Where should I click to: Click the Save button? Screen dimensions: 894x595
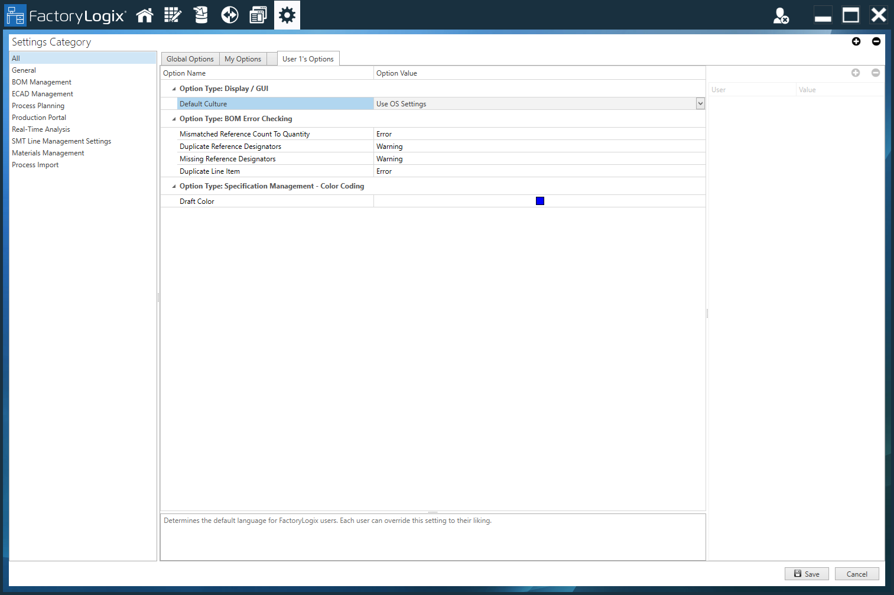(807, 574)
